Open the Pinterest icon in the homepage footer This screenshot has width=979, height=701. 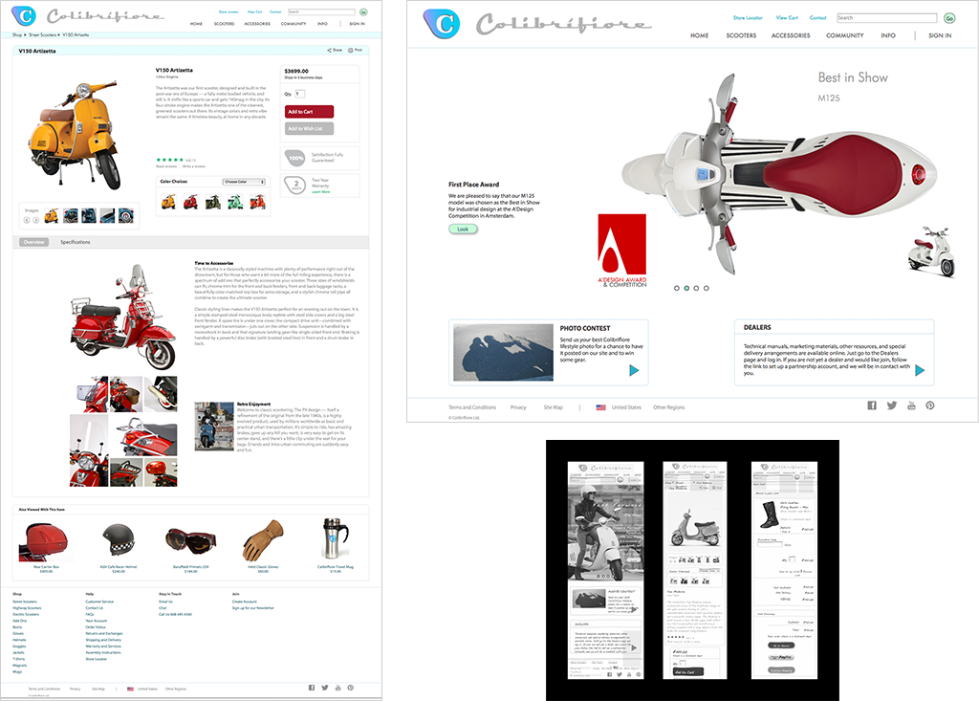(x=929, y=405)
